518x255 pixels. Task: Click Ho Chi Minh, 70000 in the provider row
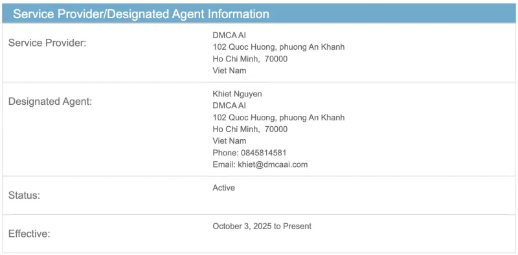(x=250, y=59)
